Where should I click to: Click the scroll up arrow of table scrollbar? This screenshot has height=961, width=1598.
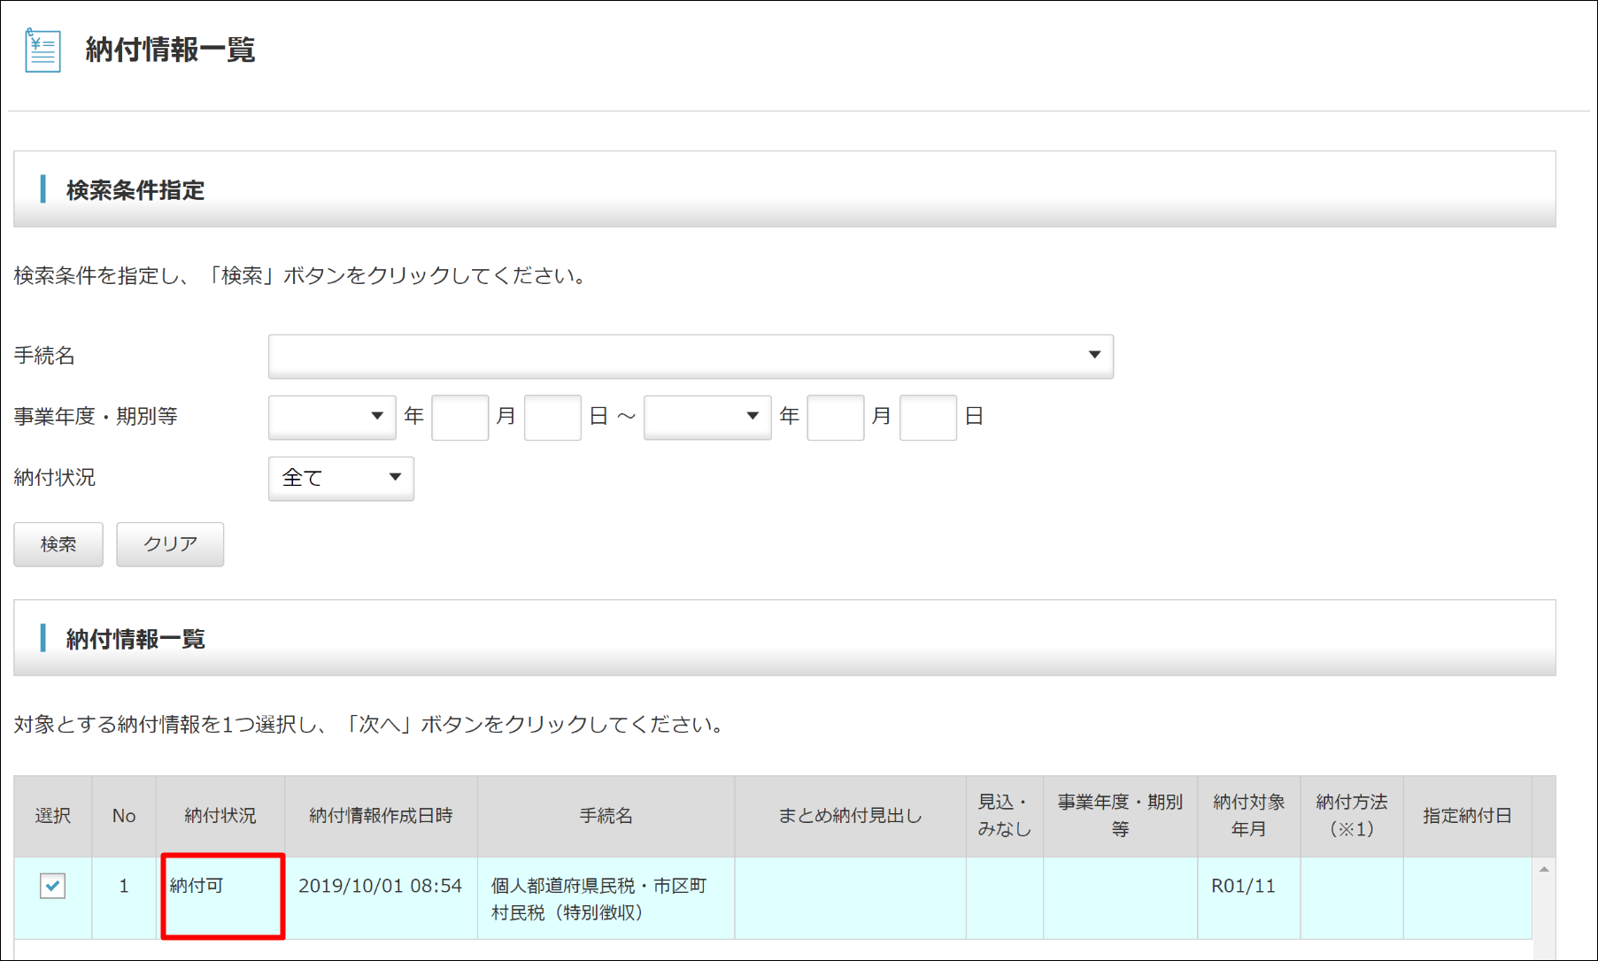1544,870
